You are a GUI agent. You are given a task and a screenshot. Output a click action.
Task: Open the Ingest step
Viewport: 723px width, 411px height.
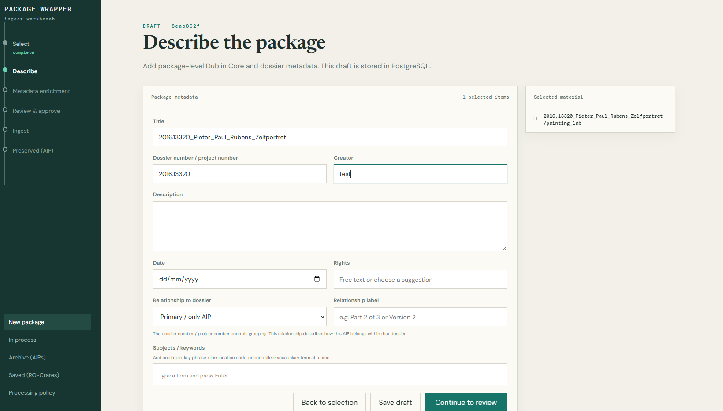point(21,131)
